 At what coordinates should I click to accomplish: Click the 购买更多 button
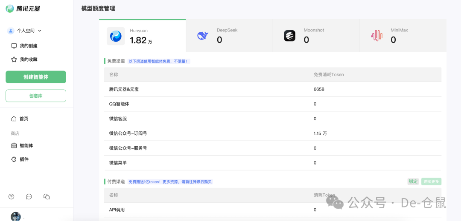431,181
